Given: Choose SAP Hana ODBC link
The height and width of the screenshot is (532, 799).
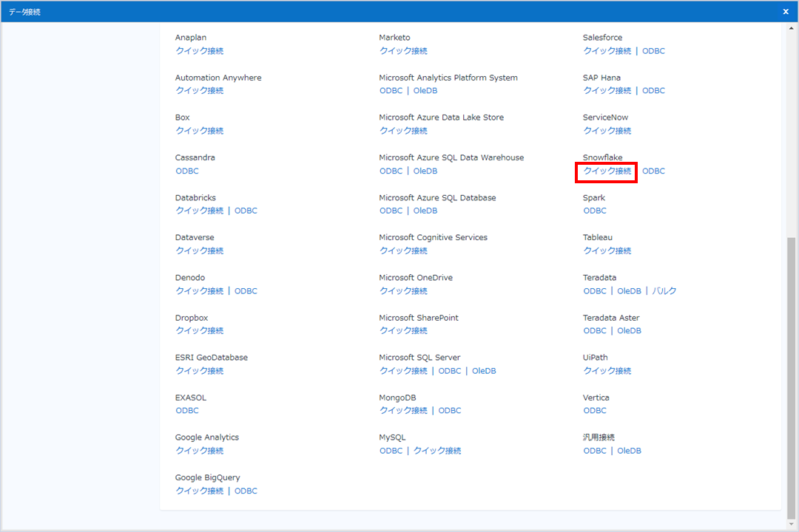Looking at the screenshot, I should coord(653,91).
